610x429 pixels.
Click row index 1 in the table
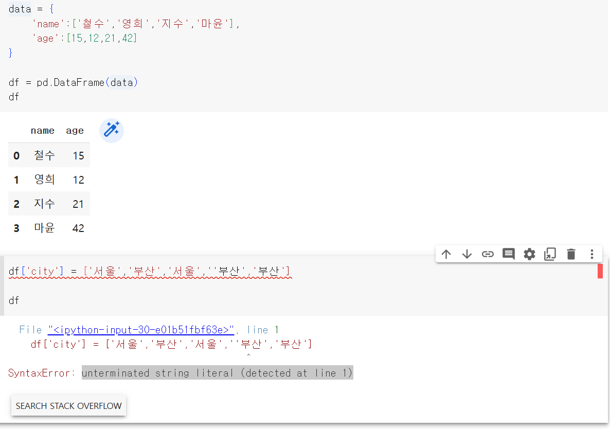coord(16,180)
